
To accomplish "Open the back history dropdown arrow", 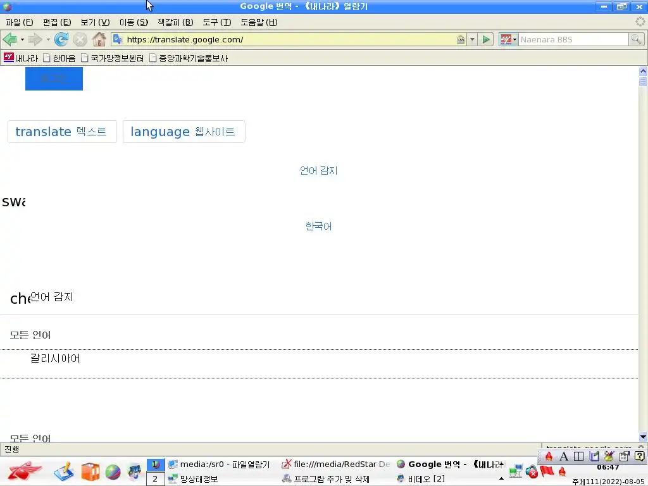I will (22, 40).
